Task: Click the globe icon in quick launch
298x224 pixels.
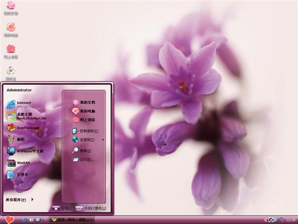Action: [x=31, y=220]
